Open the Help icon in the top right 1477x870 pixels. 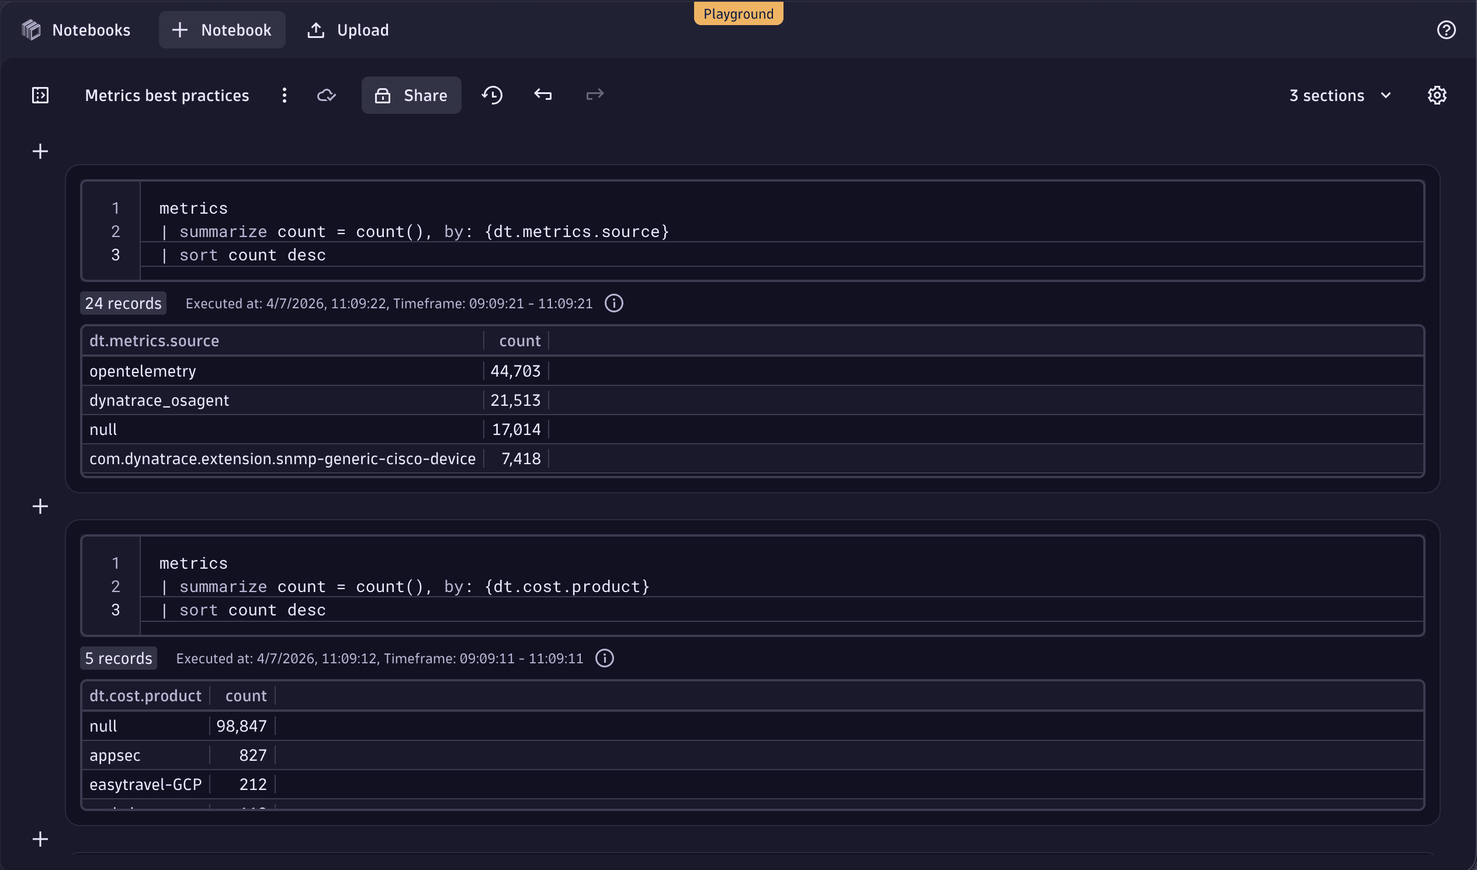tap(1447, 30)
